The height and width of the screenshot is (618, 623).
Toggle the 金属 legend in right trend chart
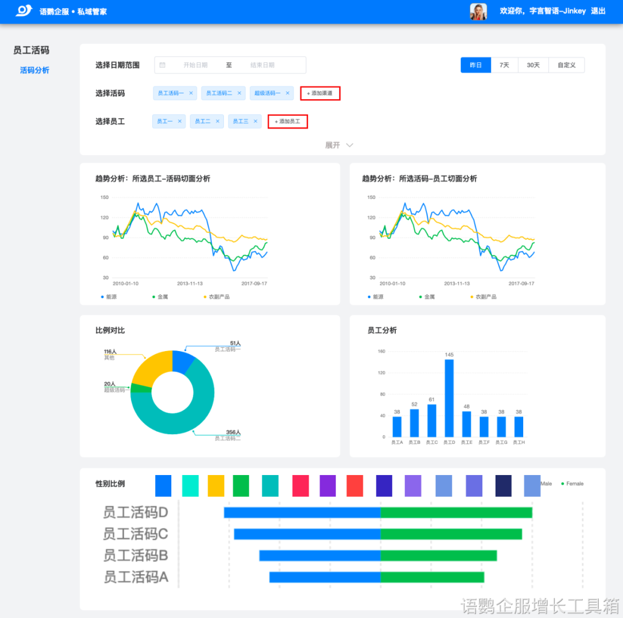pyautogui.click(x=427, y=297)
